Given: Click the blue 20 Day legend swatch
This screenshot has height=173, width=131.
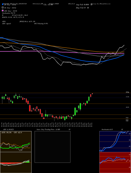Looking at the screenshot, I should pos(3,4).
